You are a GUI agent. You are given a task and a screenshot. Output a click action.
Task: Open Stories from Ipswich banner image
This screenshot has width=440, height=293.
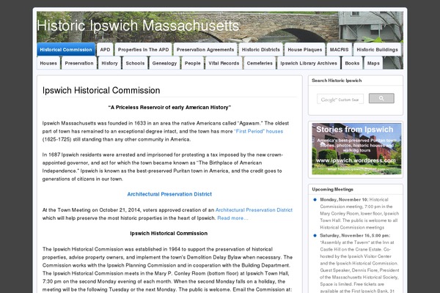(x=356, y=149)
